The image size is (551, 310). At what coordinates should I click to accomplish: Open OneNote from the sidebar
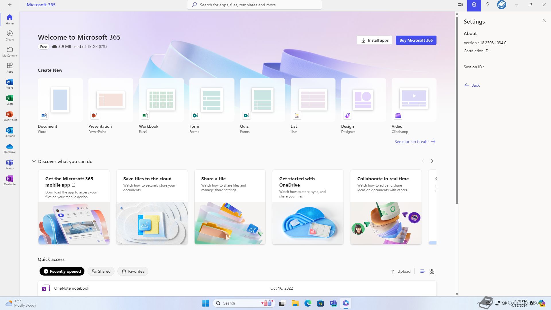(x=10, y=180)
